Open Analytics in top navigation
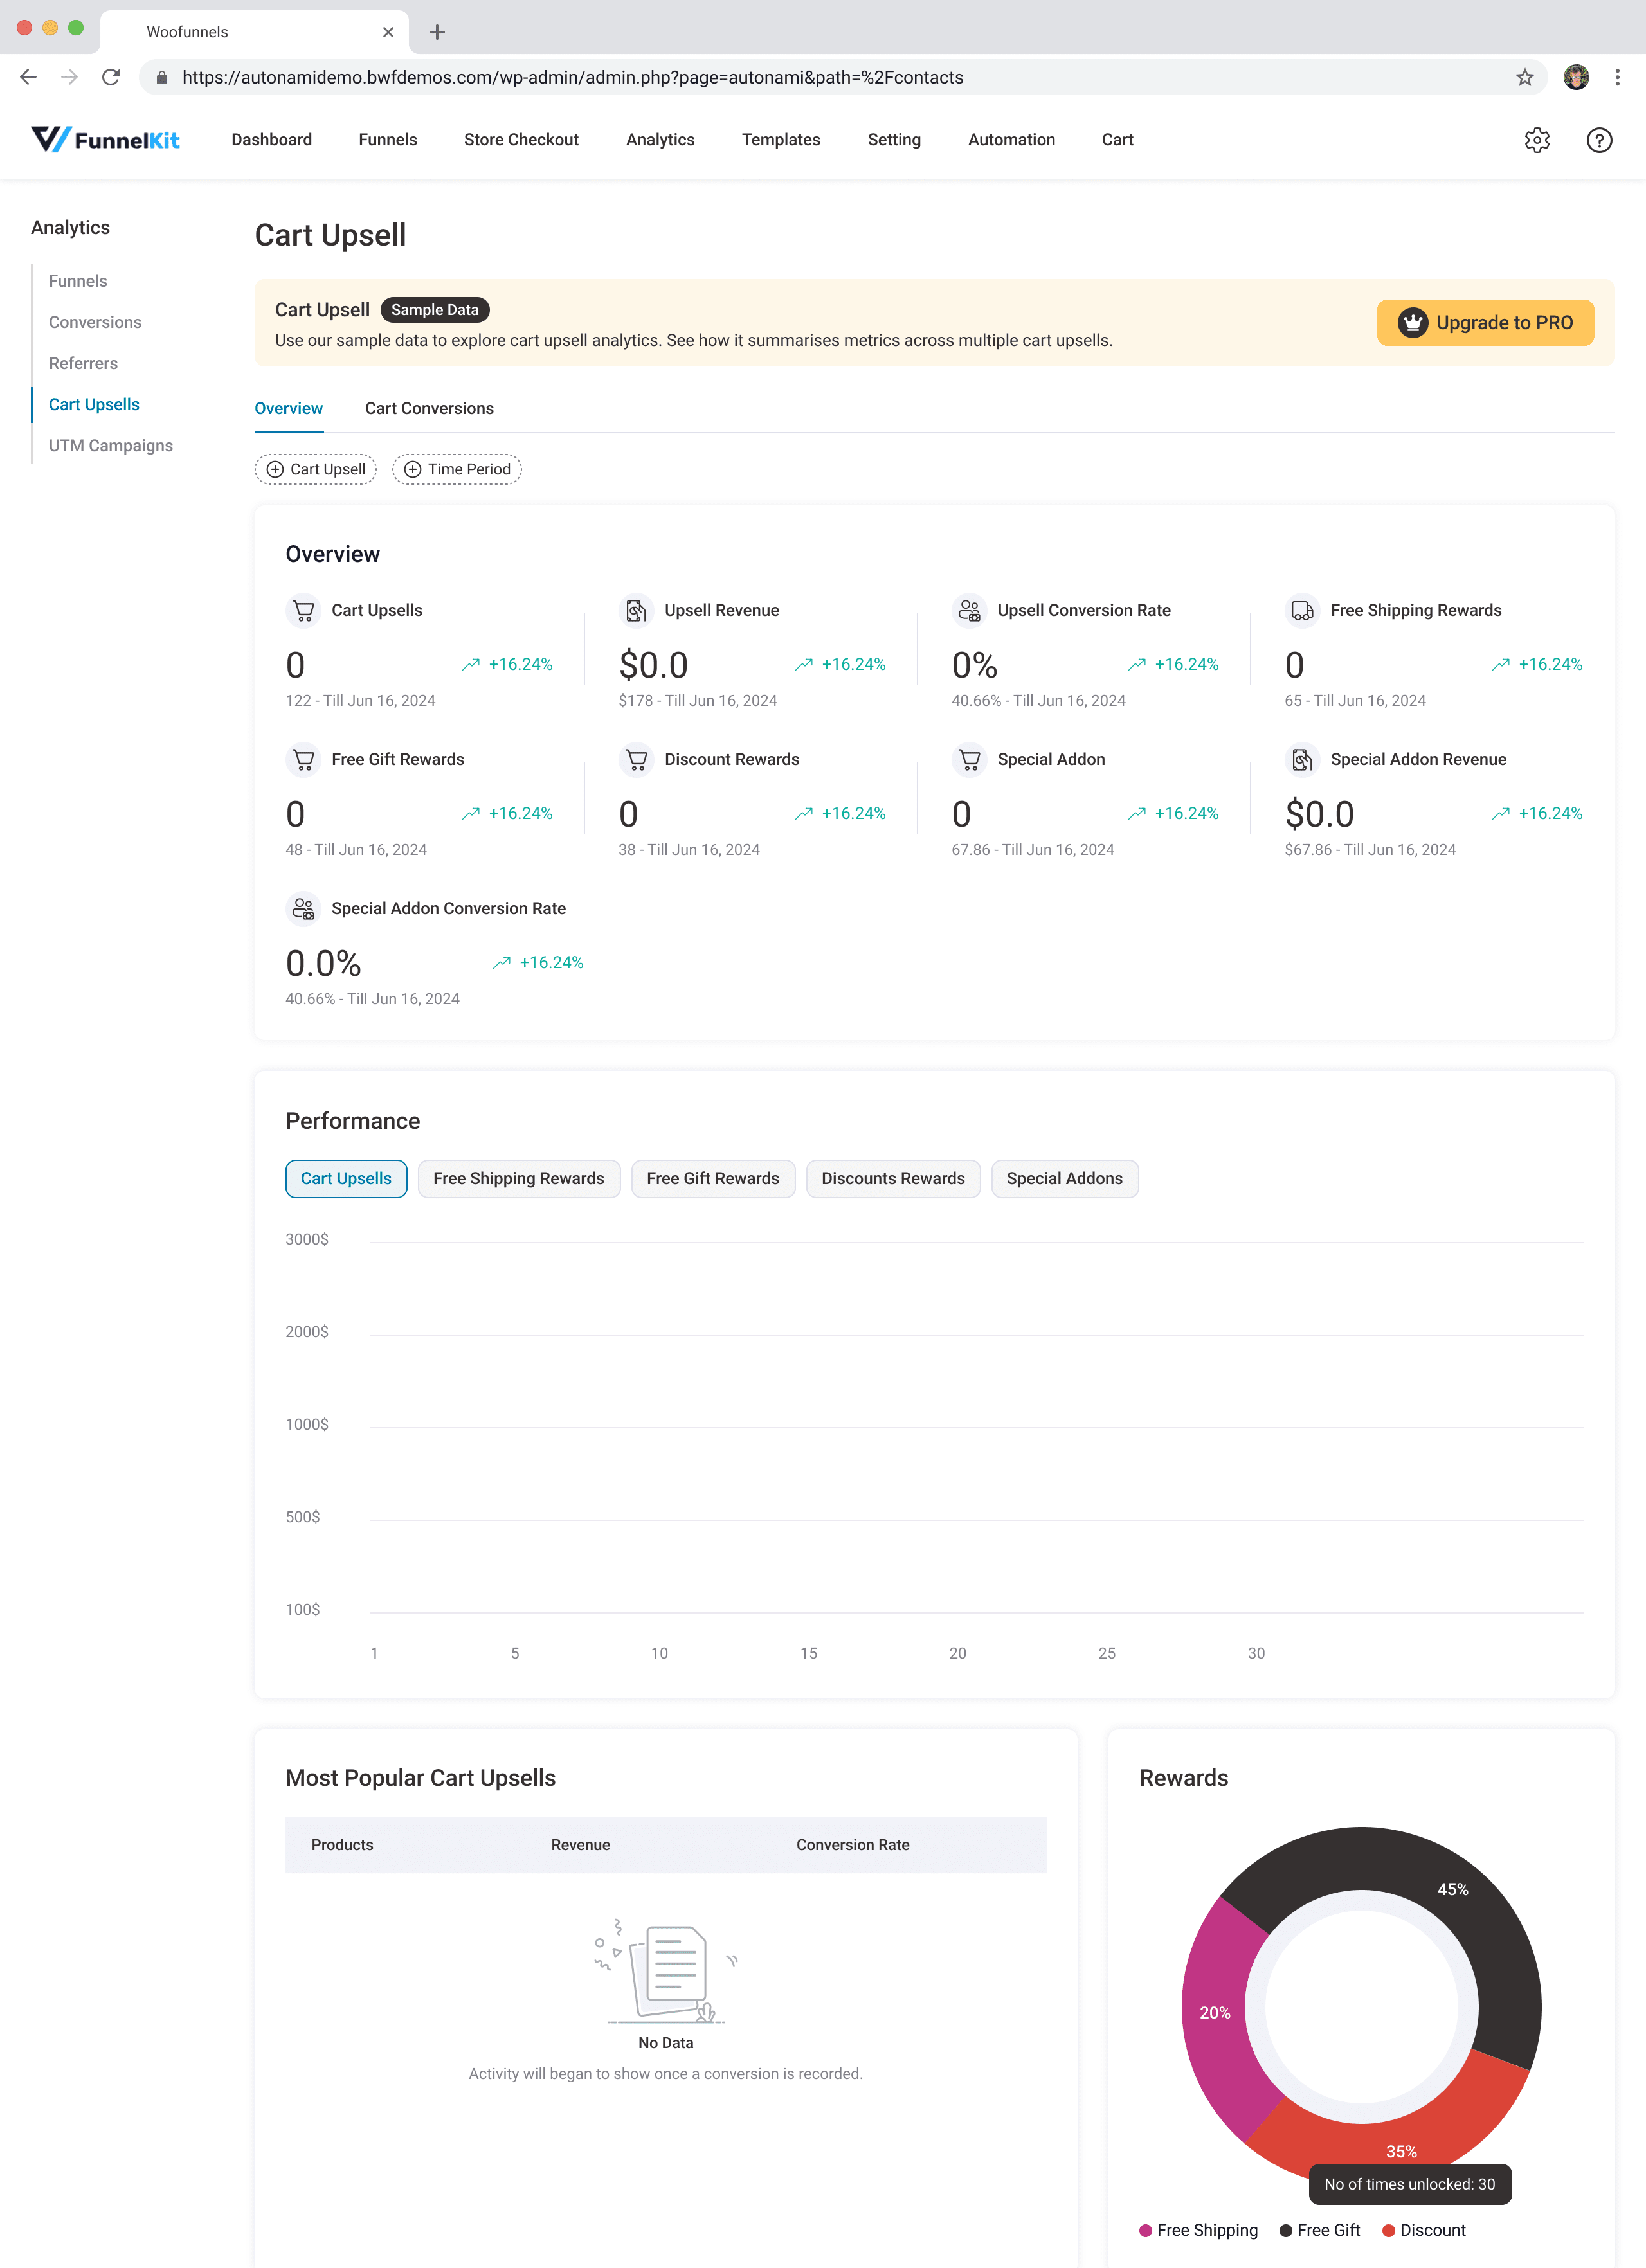 [x=660, y=140]
